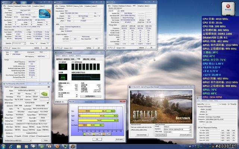Click Name field showing NVIDIA GeForce in GPU-Z
The image size is (239, 149).
point(26,91)
